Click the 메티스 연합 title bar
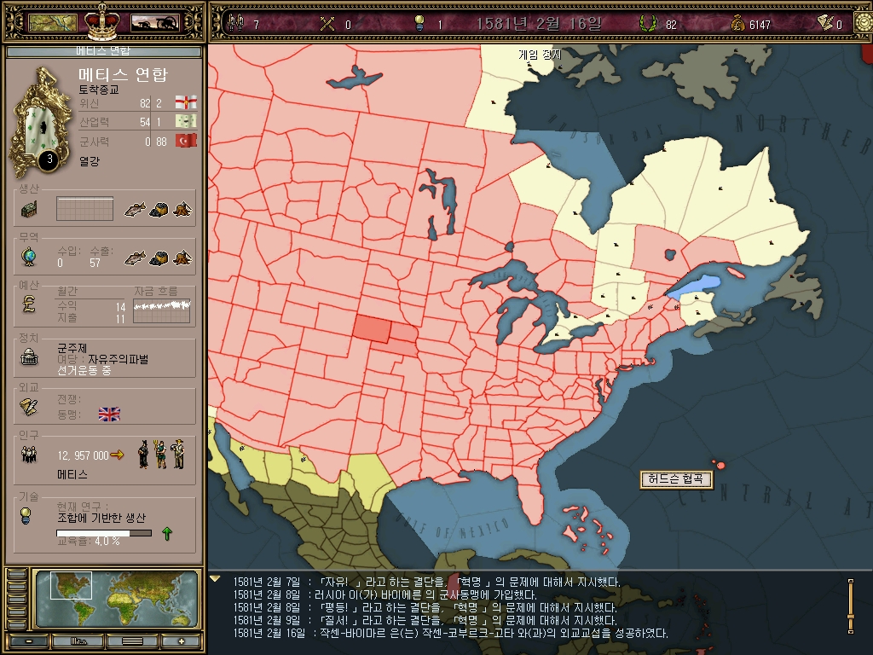This screenshot has width=873, height=655. [x=103, y=51]
